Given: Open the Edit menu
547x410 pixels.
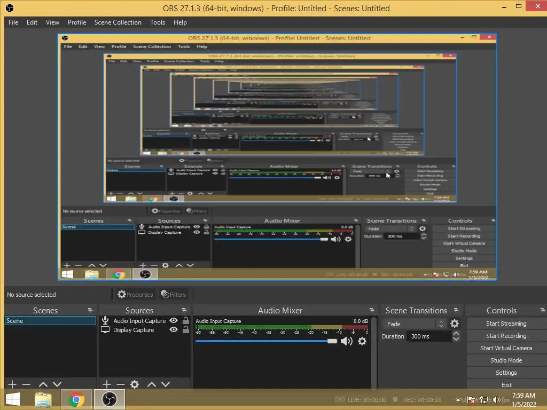Looking at the screenshot, I should [32, 22].
